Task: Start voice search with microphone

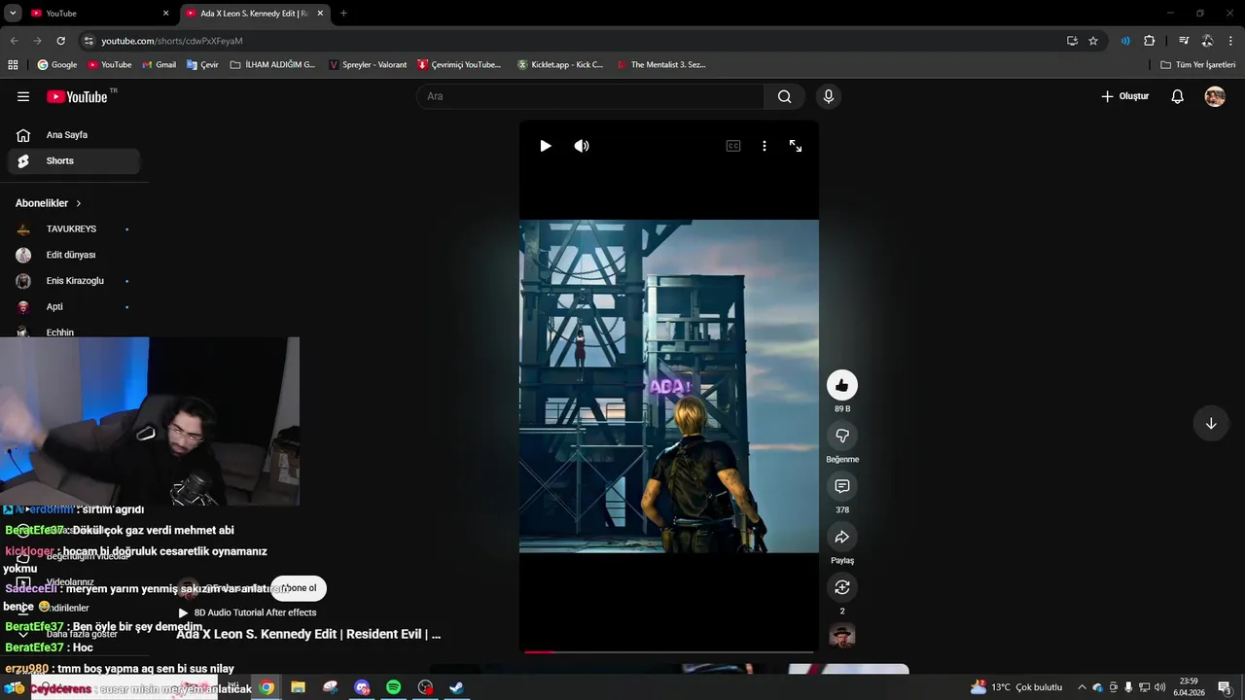Action: [829, 96]
